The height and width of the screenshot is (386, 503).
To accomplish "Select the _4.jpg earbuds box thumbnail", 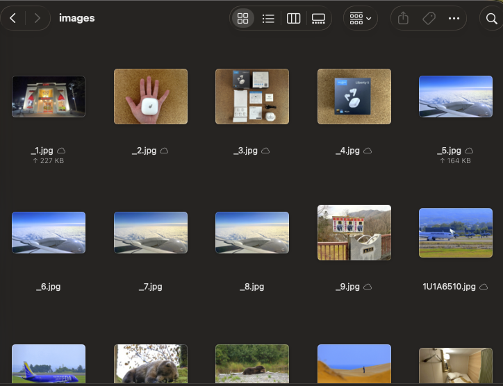I will (x=354, y=96).
